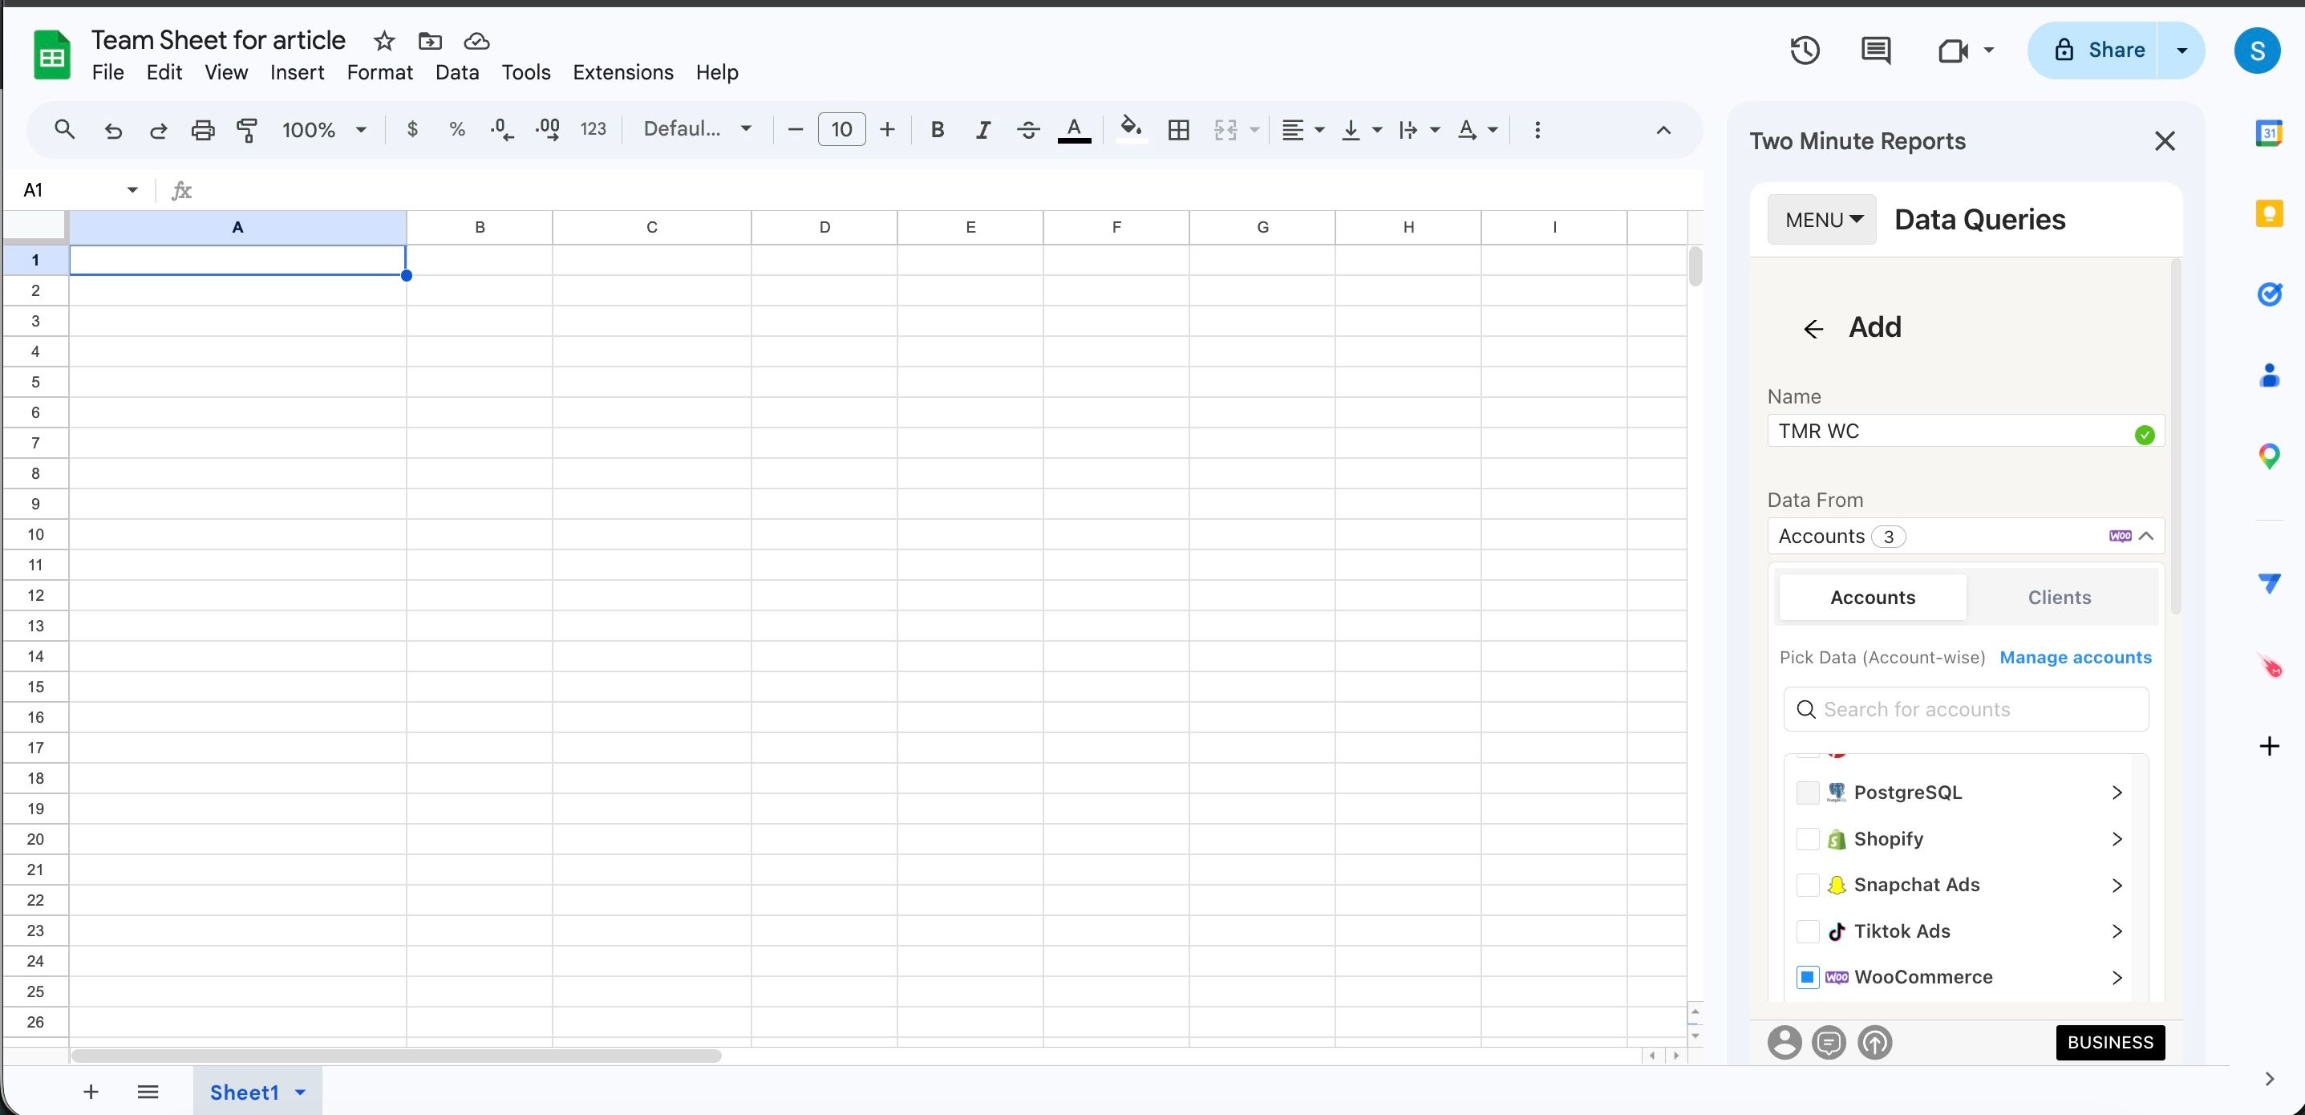Enable the Snapchat Ads source
Viewport: 2305px width, 1115px height.
coord(1809,885)
